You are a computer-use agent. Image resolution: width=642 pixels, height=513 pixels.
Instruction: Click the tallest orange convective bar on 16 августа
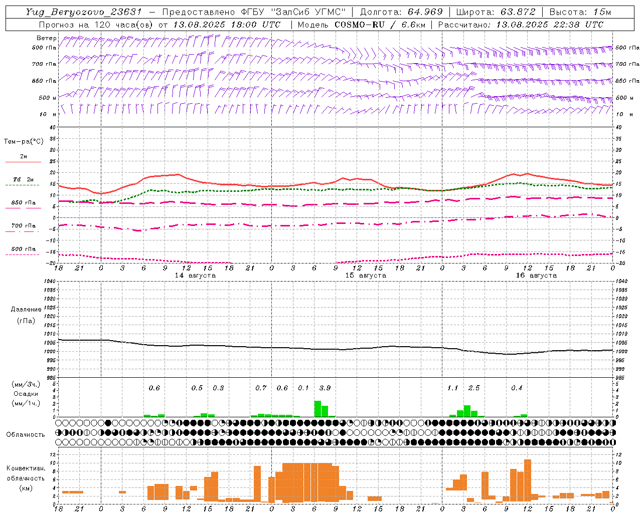coord(527,479)
